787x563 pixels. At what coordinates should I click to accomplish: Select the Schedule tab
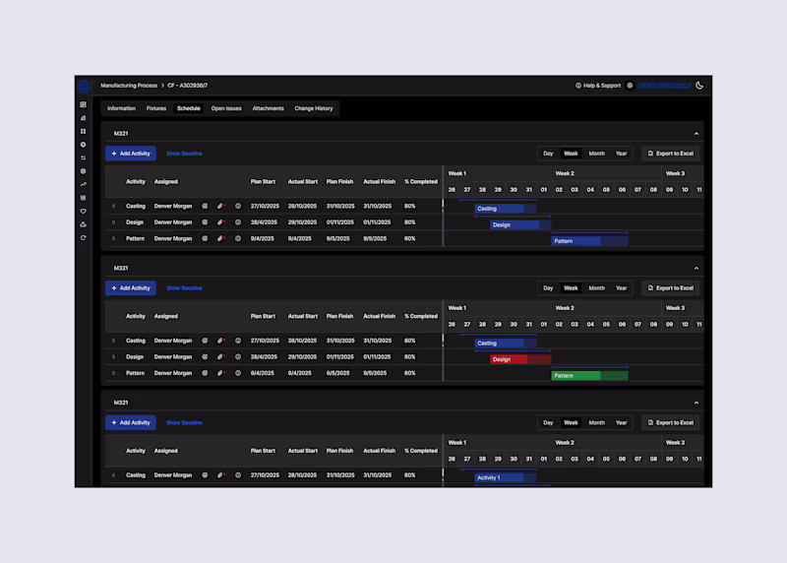pyautogui.click(x=189, y=108)
